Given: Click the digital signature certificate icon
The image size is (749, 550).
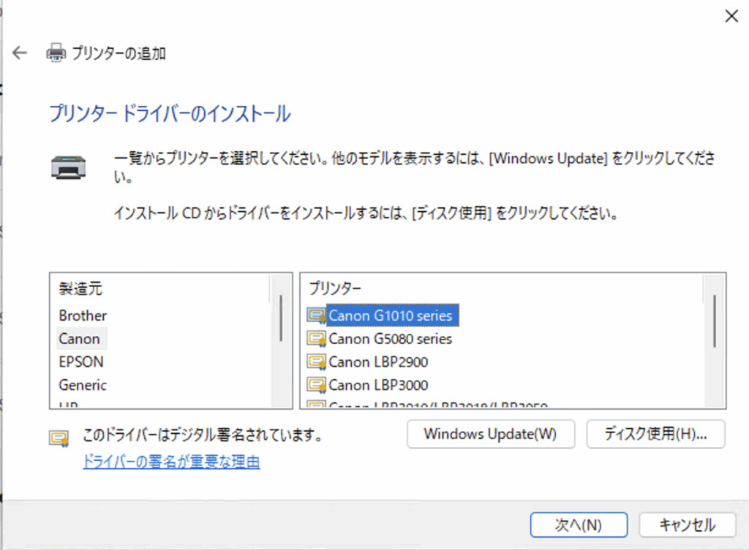Looking at the screenshot, I should pos(59,437).
